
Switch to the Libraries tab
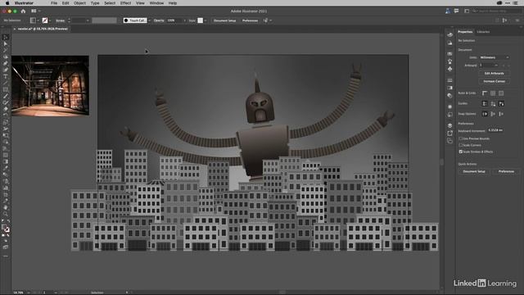483,32
